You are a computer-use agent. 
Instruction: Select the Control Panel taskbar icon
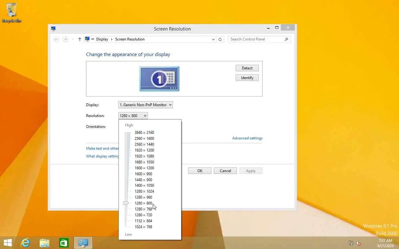coord(83,243)
